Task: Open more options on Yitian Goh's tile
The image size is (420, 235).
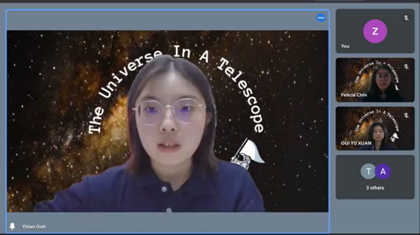Action: (x=321, y=18)
